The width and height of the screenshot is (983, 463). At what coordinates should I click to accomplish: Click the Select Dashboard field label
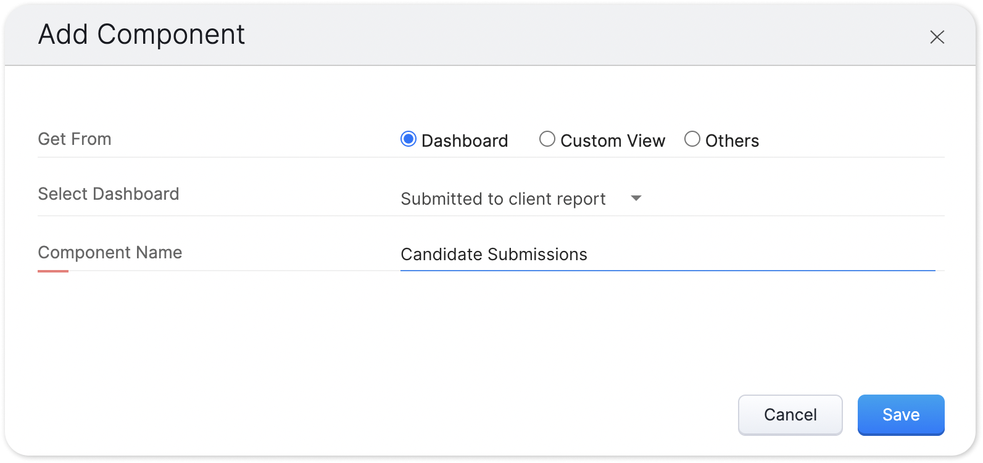tap(109, 194)
